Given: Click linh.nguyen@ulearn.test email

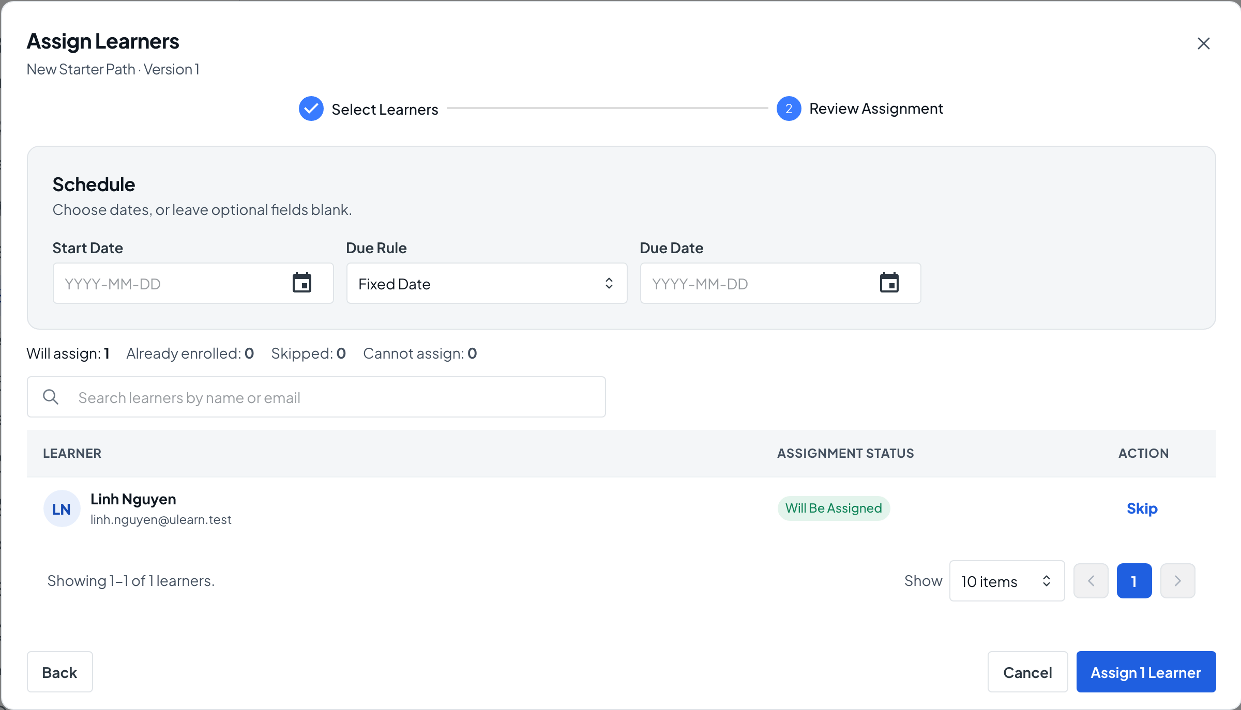Looking at the screenshot, I should (161, 520).
